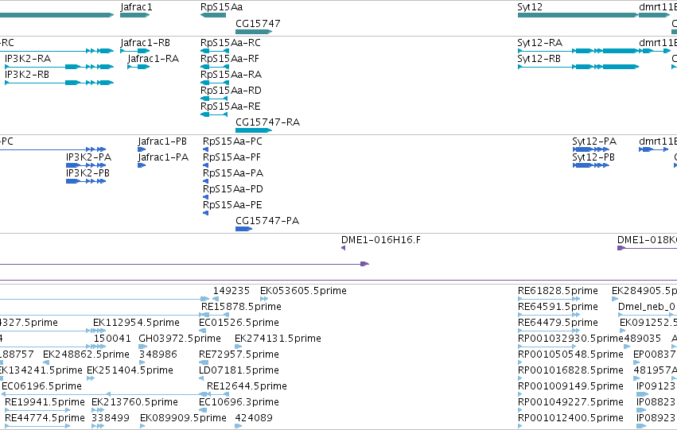677x430 pixels.
Task: Click EK089909.5prime EST label
Action: (x=183, y=418)
